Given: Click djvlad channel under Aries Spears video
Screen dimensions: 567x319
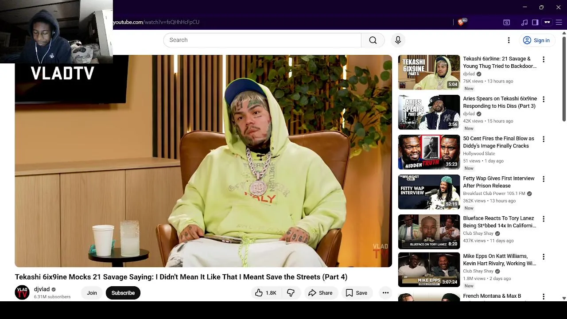Looking at the screenshot, I should click(x=469, y=114).
